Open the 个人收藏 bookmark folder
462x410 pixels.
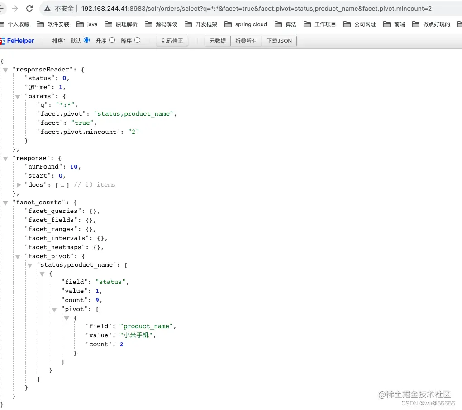[x=15, y=24]
